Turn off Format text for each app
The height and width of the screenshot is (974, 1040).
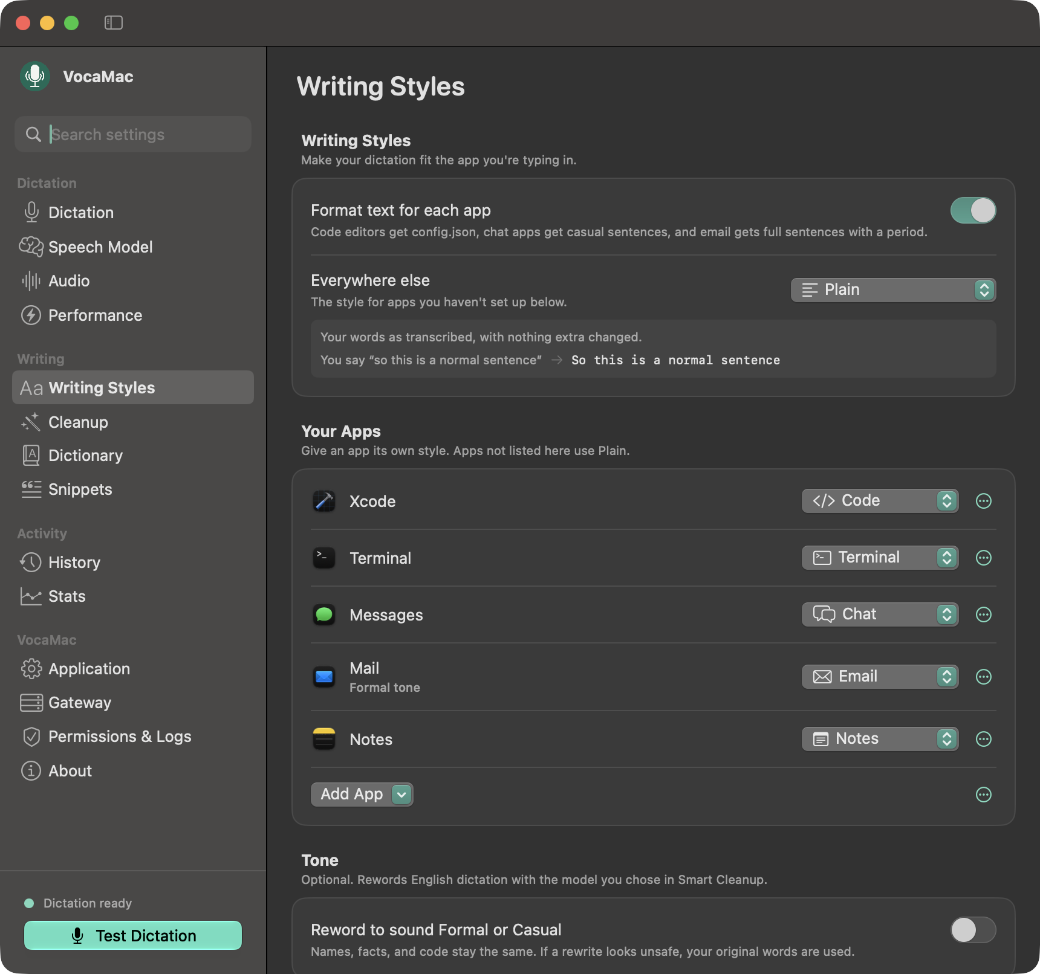tap(973, 210)
